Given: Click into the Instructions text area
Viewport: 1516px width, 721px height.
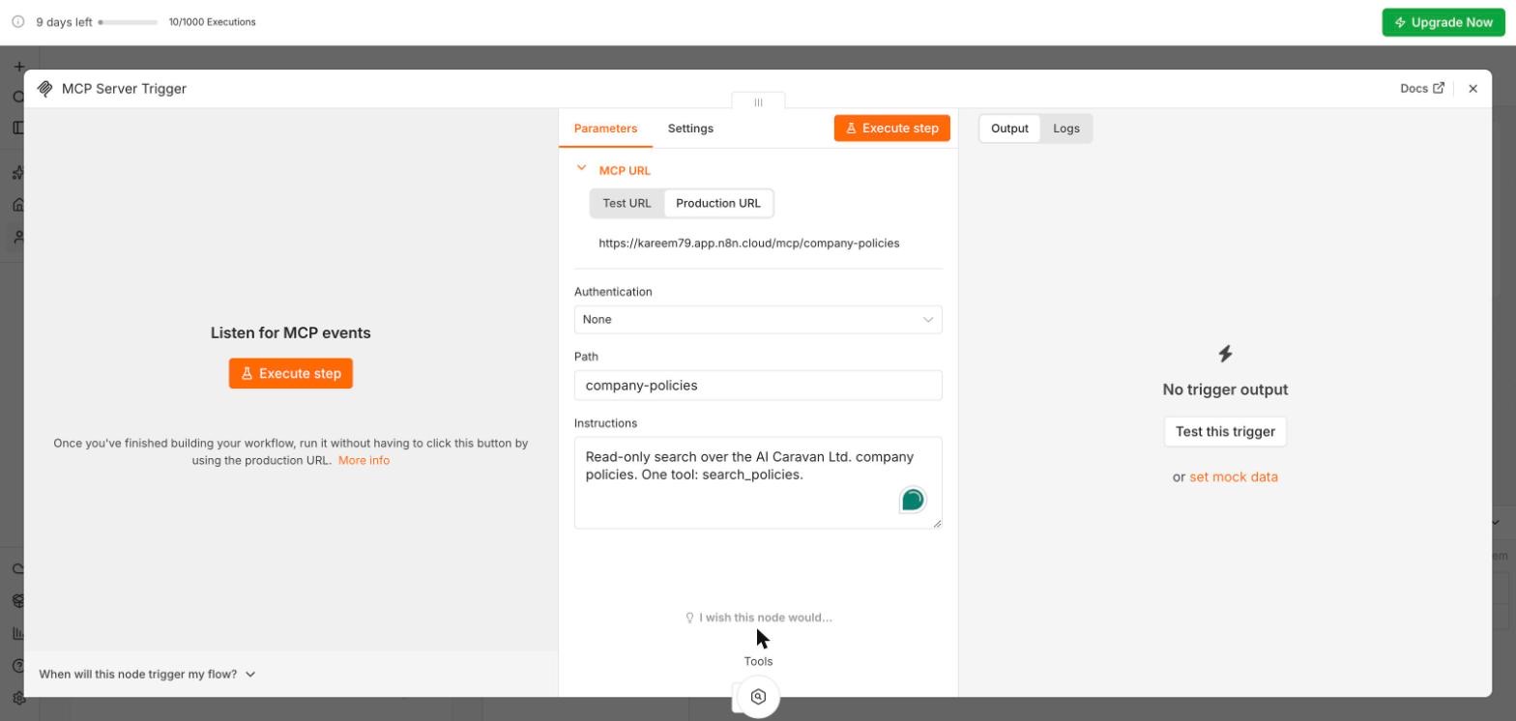Looking at the screenshot, I should pos(758,482).
